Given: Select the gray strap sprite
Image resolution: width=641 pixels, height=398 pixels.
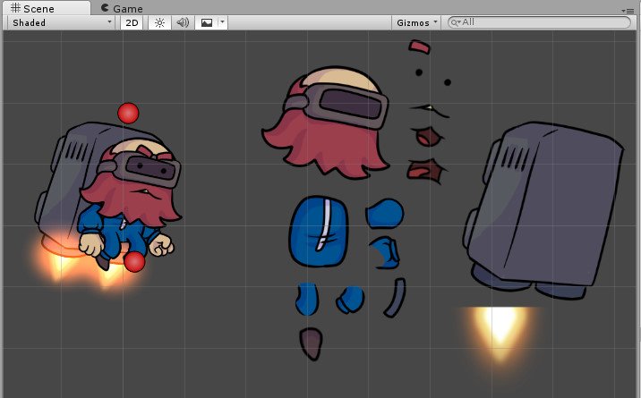Looking at the screenshot, I should (x=395, y=298).
